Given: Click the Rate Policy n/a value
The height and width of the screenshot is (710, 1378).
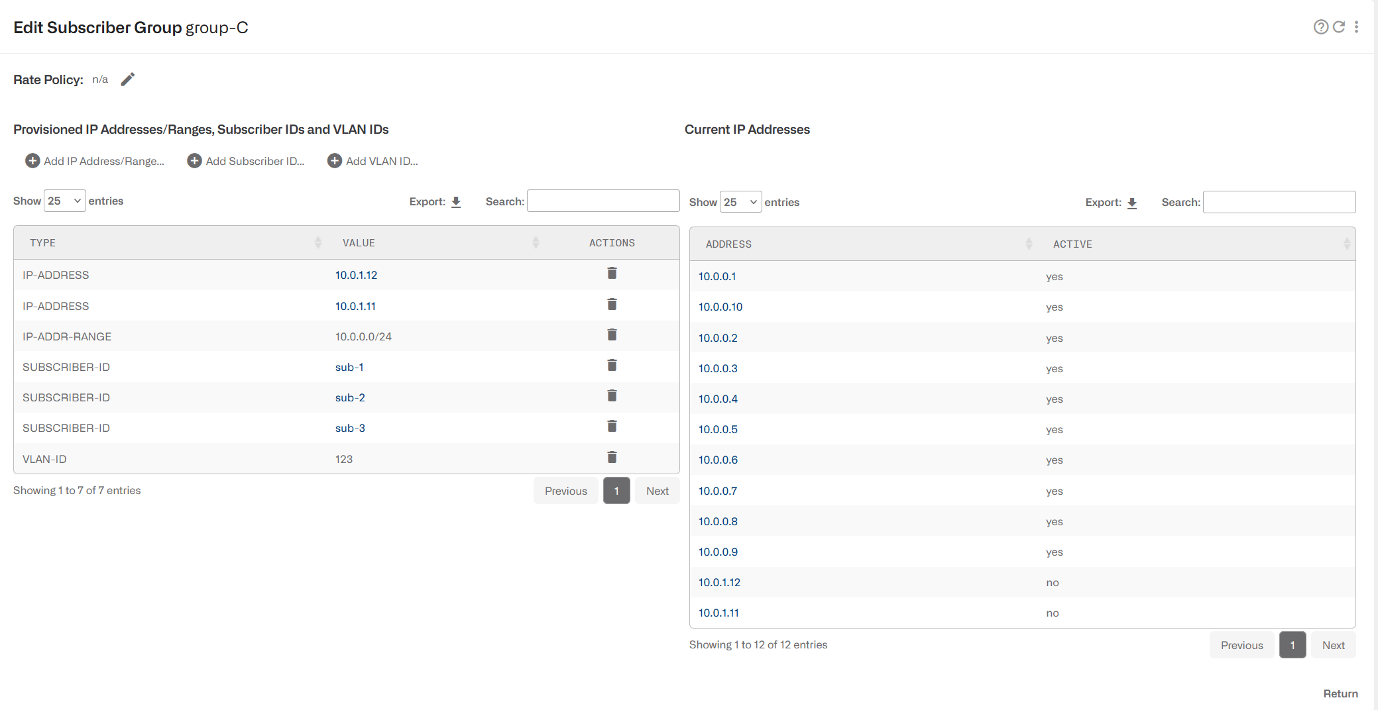Looking at the screenshot, I should pyautogui.click(x=100, y=79).
